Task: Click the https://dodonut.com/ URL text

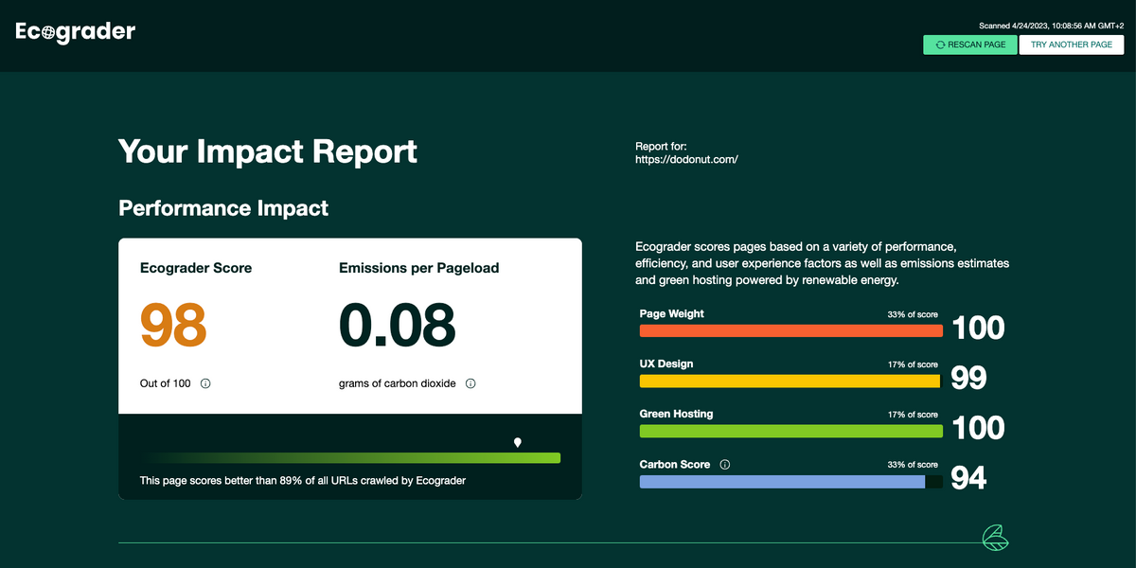Action: point(686,159)
